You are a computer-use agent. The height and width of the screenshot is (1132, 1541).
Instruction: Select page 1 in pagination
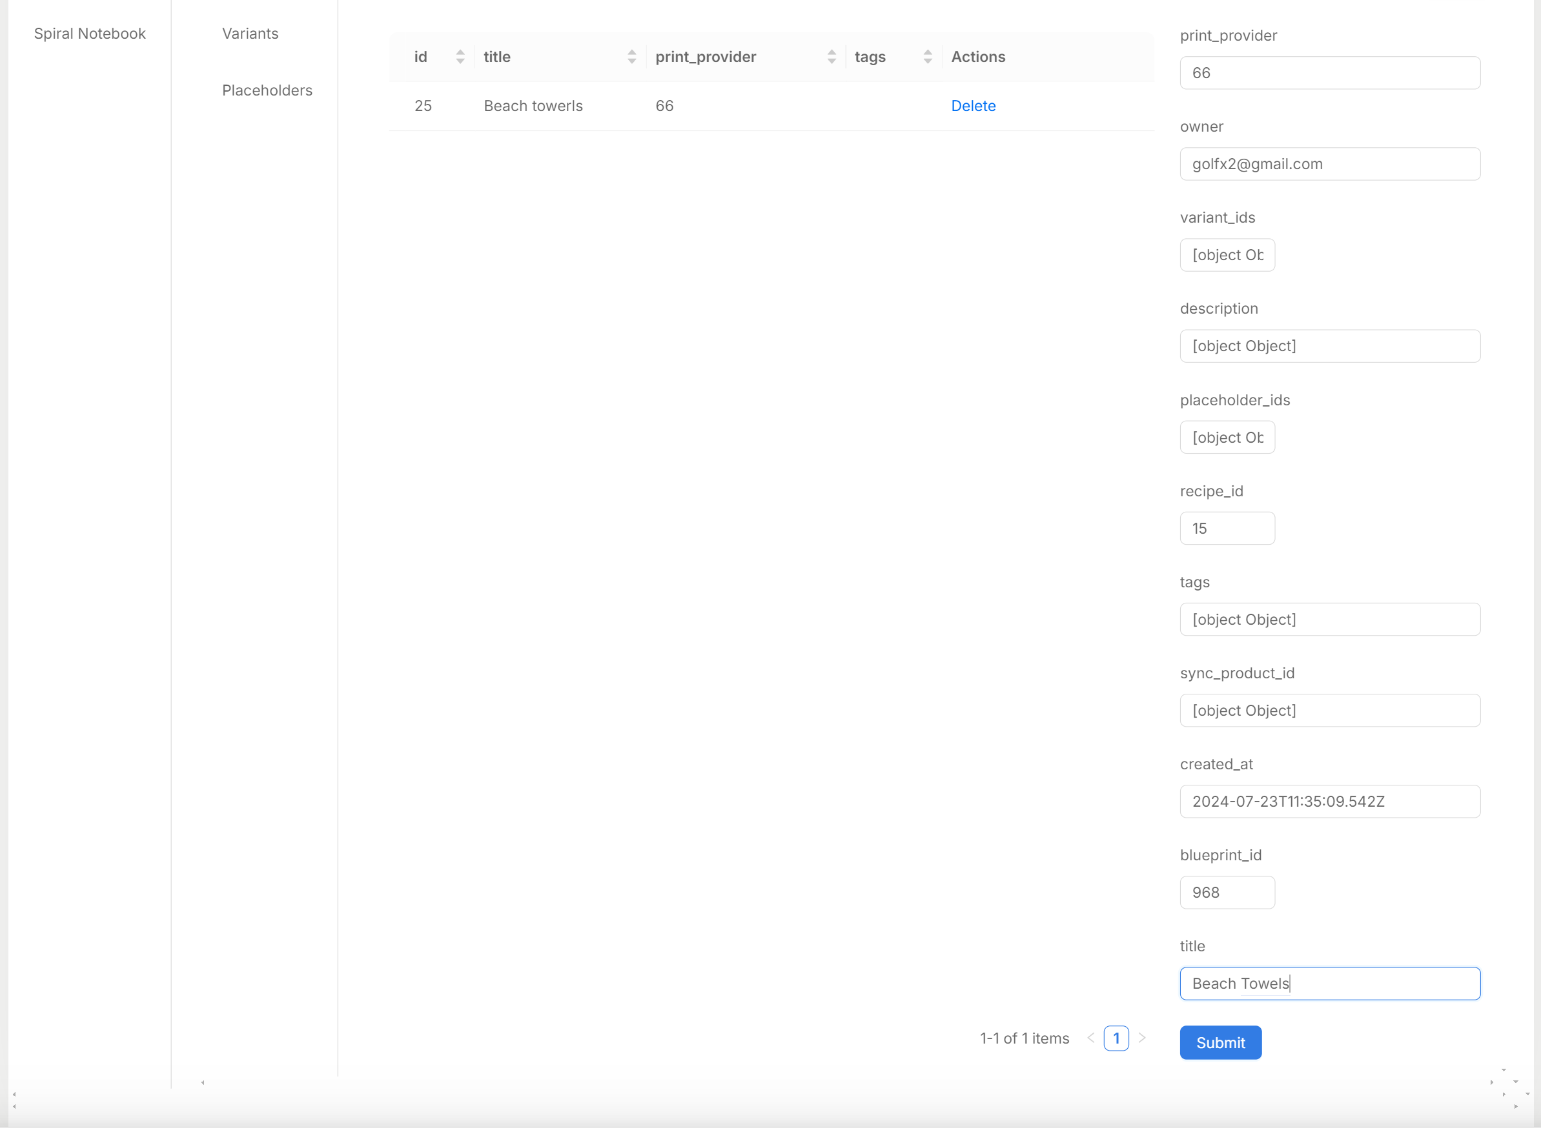(x=1116, y=1038)
